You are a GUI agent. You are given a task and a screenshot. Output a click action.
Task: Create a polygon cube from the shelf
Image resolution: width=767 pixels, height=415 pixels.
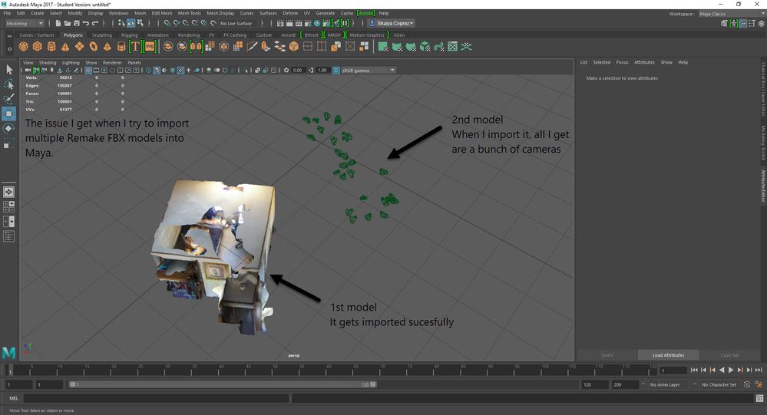pos(37,47)
